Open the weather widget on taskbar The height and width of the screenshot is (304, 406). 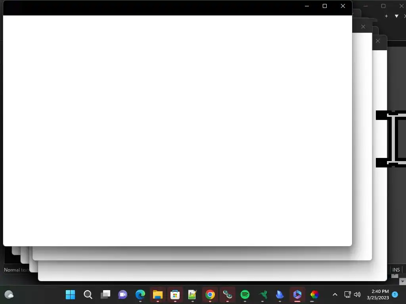(9, 294)
